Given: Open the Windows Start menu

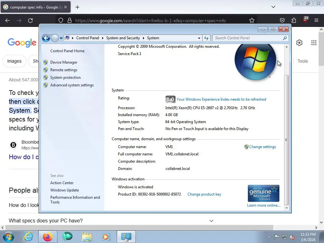Looking at the screenshot, I should click(9, 237).
